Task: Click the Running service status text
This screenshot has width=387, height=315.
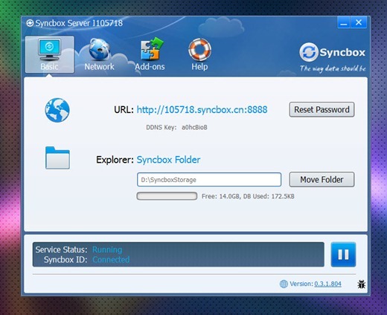Action: tap(107, 250)
